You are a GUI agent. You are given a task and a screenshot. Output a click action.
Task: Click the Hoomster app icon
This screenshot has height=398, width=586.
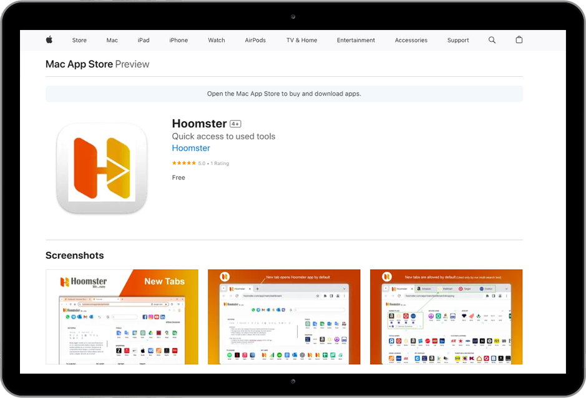click(x=102, y=168)
